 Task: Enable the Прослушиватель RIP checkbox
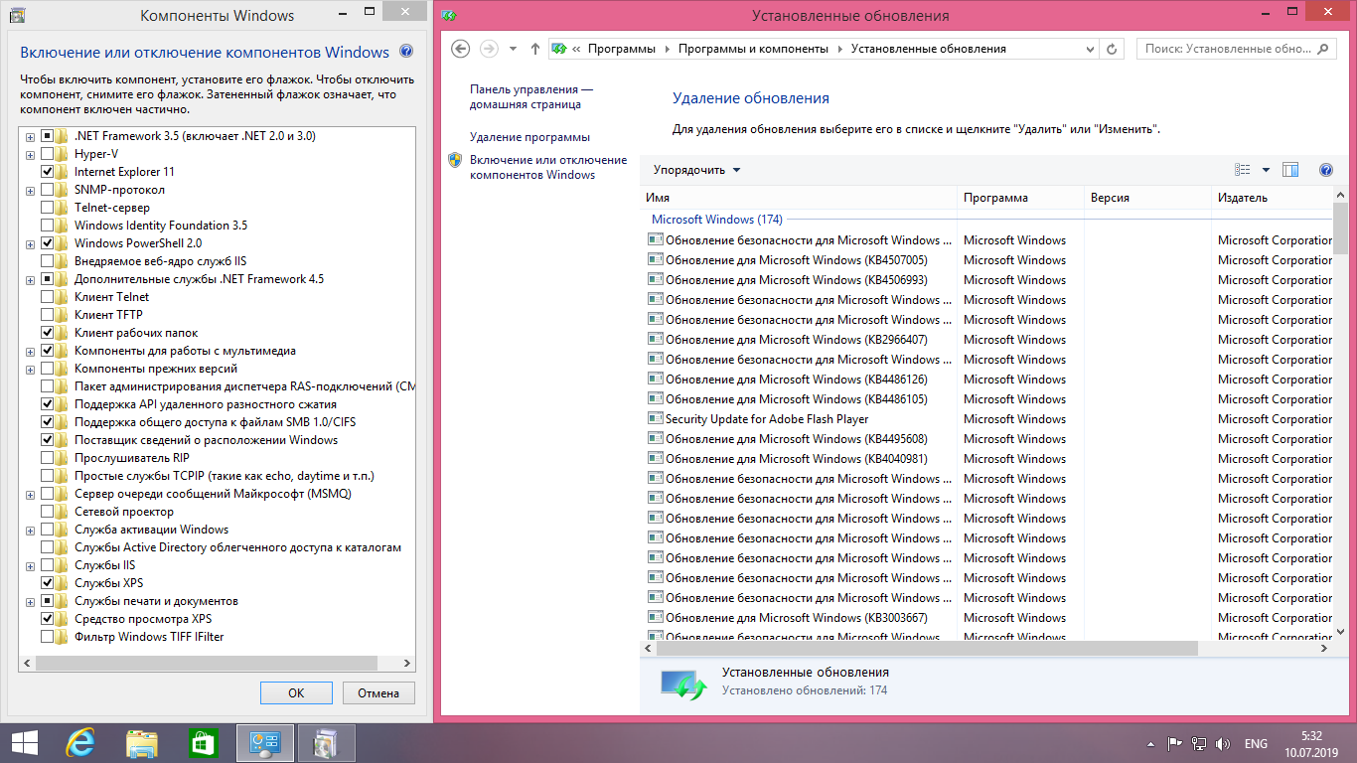point(48,458)
